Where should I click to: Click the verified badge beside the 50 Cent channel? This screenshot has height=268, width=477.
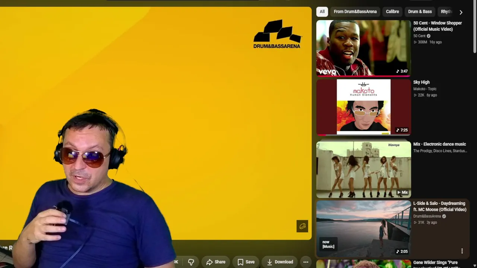(429, 36)
